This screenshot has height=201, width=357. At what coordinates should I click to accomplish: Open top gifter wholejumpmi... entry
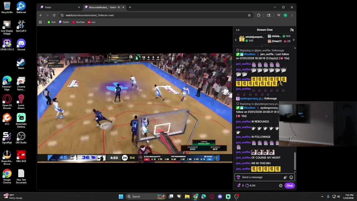coord(252,39)
